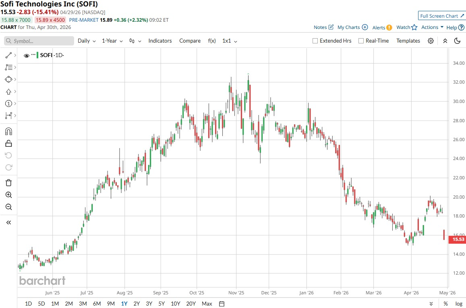Select the arrow marker tool

(8, 91)
